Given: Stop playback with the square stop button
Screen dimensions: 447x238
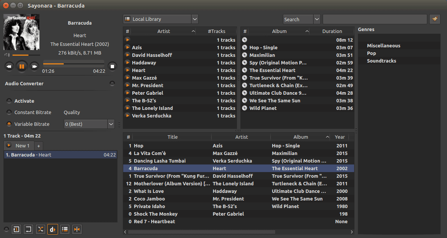Looking at the screenshot, I should [112, 67].
